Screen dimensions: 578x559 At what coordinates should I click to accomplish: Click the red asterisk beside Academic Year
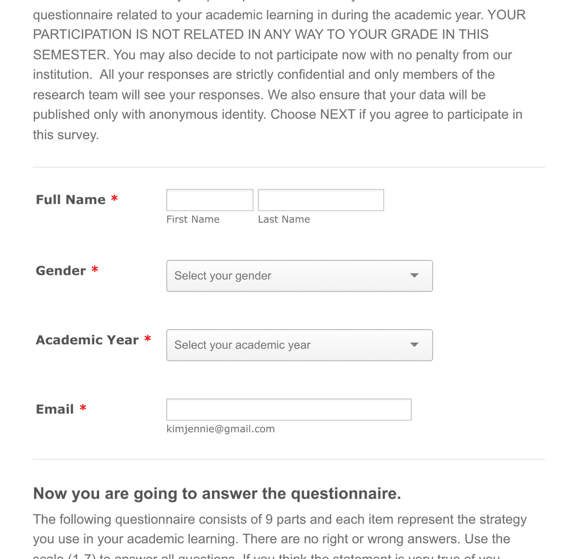pyautogui.click(x=147, y=339)
